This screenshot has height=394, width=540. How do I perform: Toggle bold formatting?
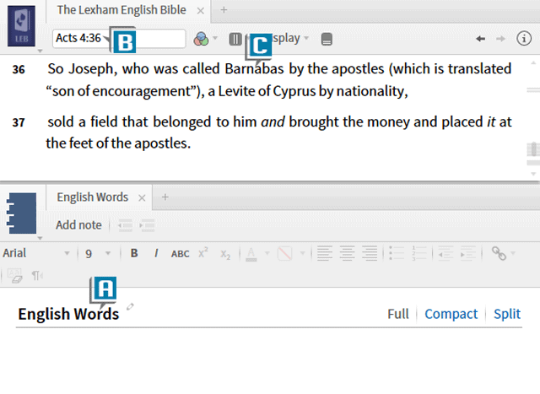tap(134, 253)
